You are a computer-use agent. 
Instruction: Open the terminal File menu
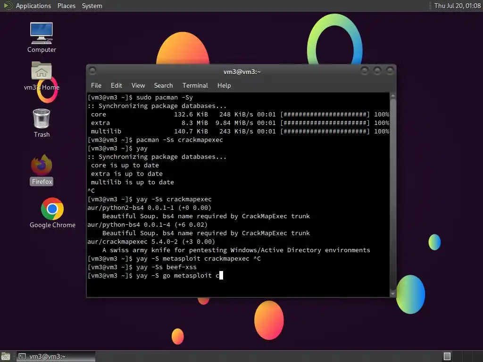96,86
